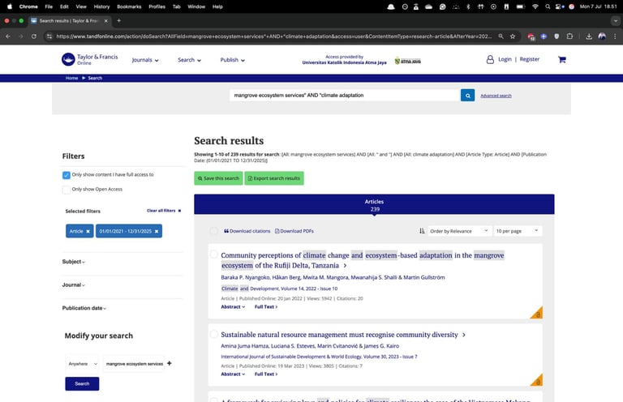
Task: Bookmark page with the star icon
Action: pos(513,36)
